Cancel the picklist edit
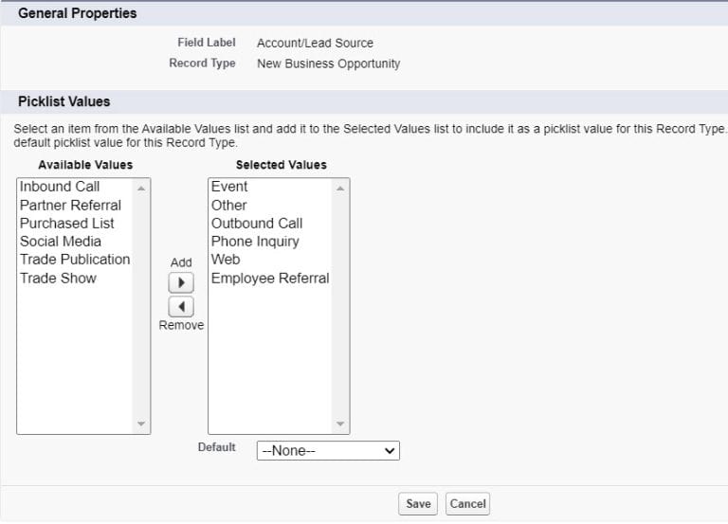This screenshot has height=524, width=728. (x=467, y=503)
